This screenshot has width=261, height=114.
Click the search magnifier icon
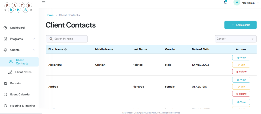pyautogui.click(x=51, y=39)
